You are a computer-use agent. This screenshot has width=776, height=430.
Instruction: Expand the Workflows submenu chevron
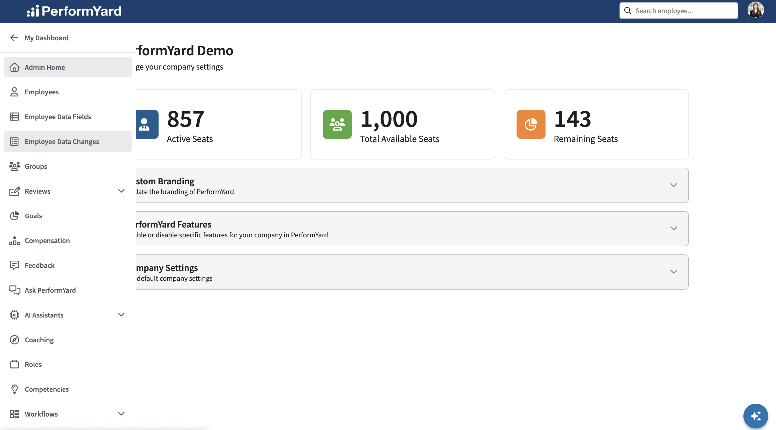[121, 414]
